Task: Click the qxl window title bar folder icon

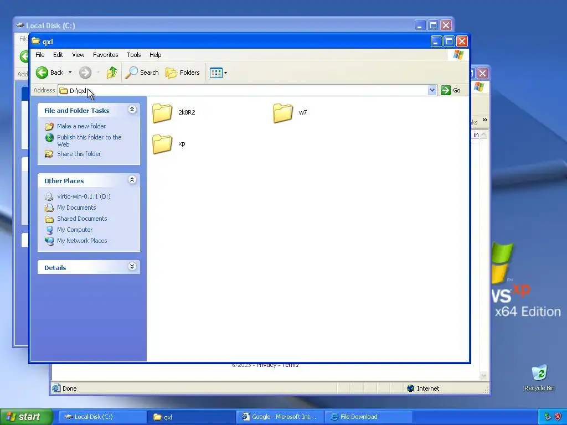Action: point(35,41)
